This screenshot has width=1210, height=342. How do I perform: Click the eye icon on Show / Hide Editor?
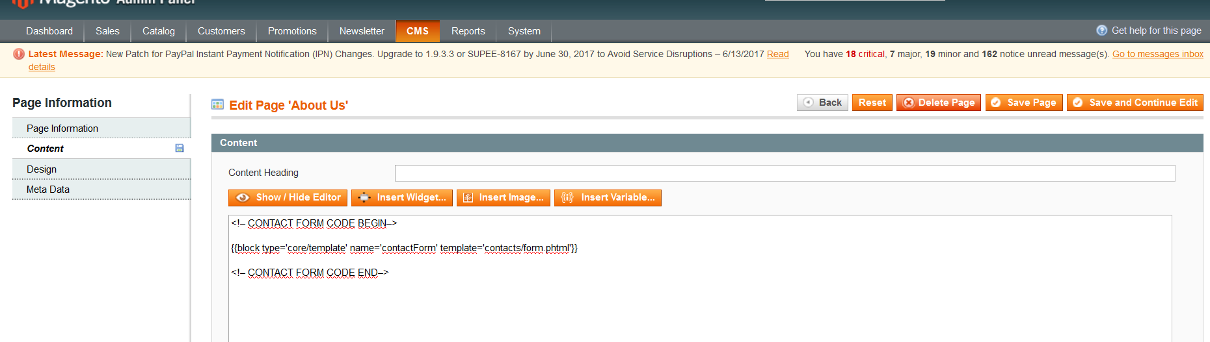(243, 197)
